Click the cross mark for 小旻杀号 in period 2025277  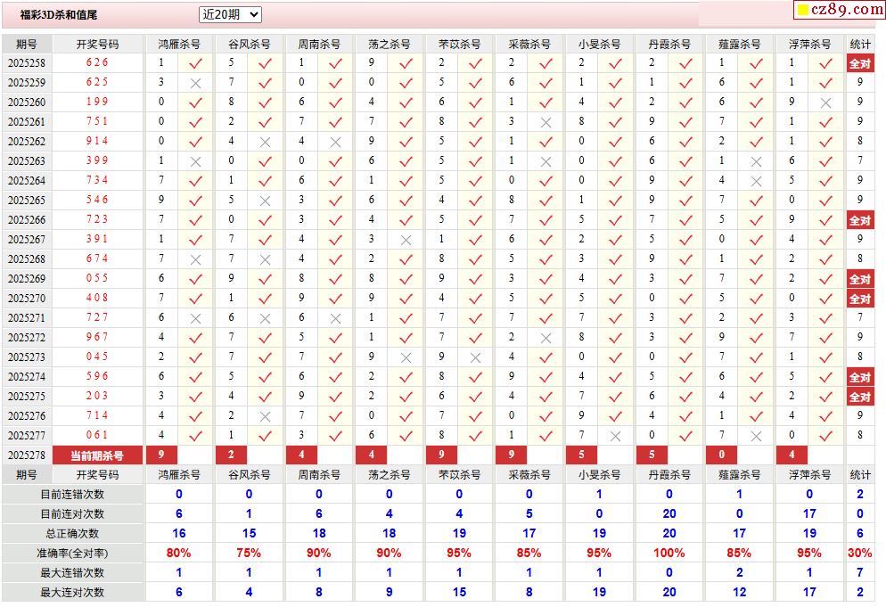(x=615, y=436)
